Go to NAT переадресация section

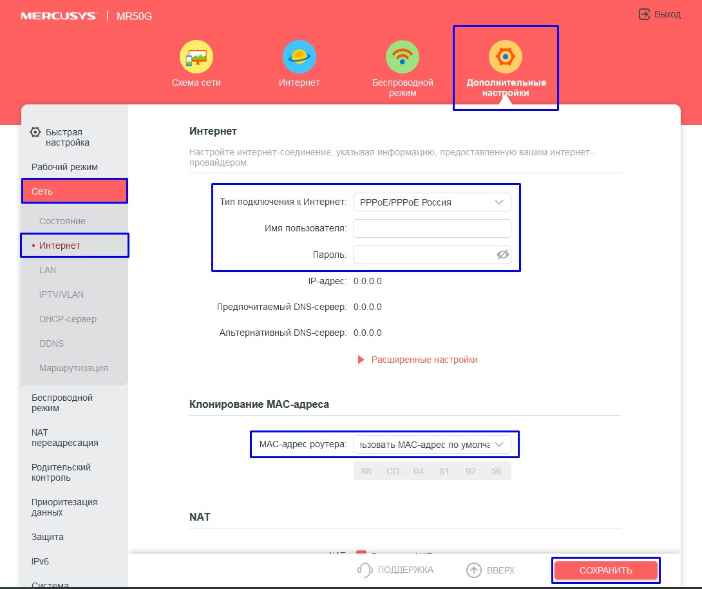click(64, 438)
